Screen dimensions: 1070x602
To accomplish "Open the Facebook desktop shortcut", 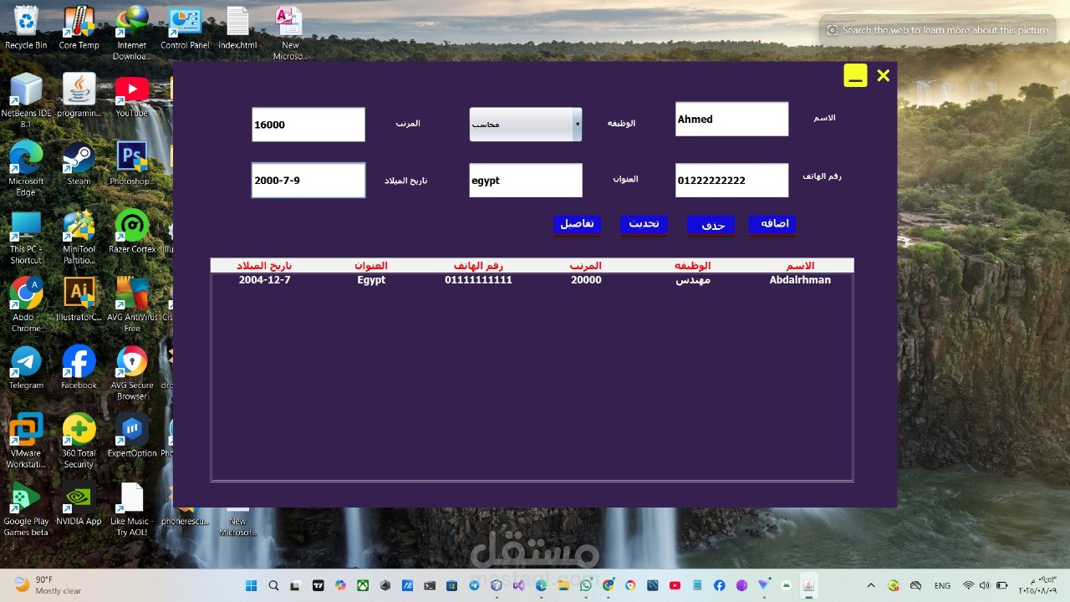I will 79,368.
